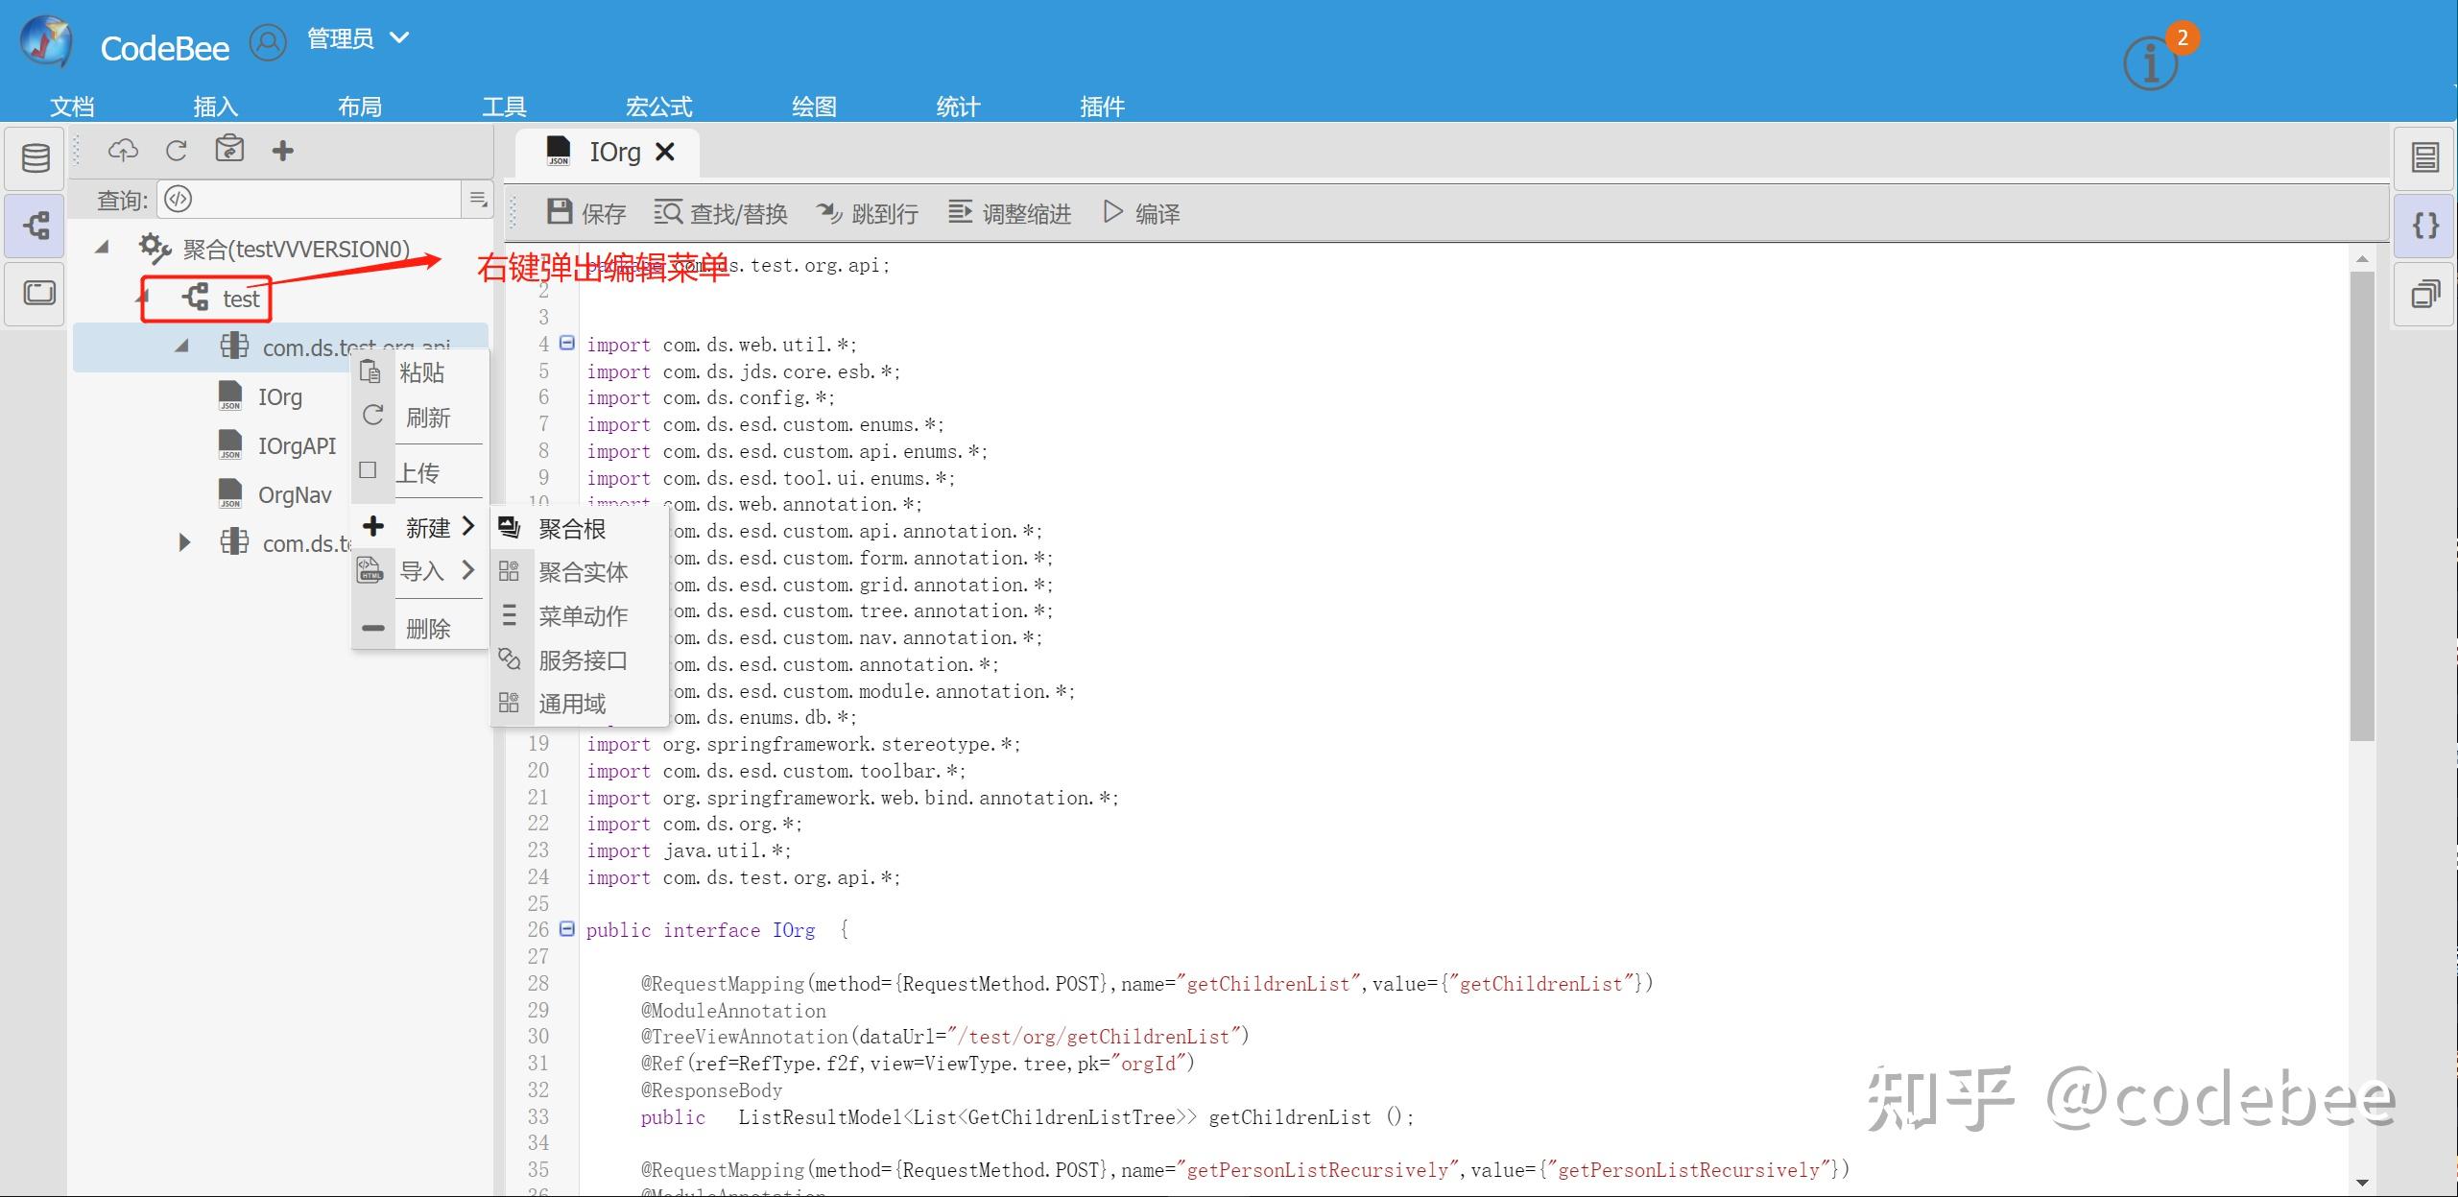The height and width of the screenshot is (1197, 2458).
Task: Select the aggregate model icon in the left sidebar
Action: [35, 225]
